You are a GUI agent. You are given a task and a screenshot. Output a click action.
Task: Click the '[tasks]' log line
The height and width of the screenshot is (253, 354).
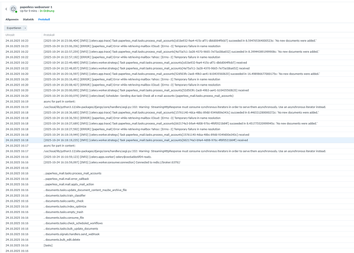(48, 245)
